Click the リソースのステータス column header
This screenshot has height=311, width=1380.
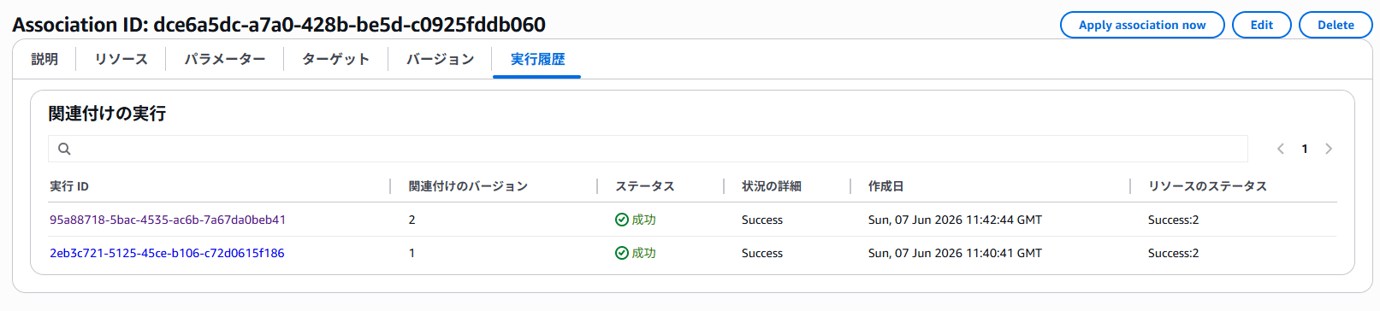[1207, 186]
